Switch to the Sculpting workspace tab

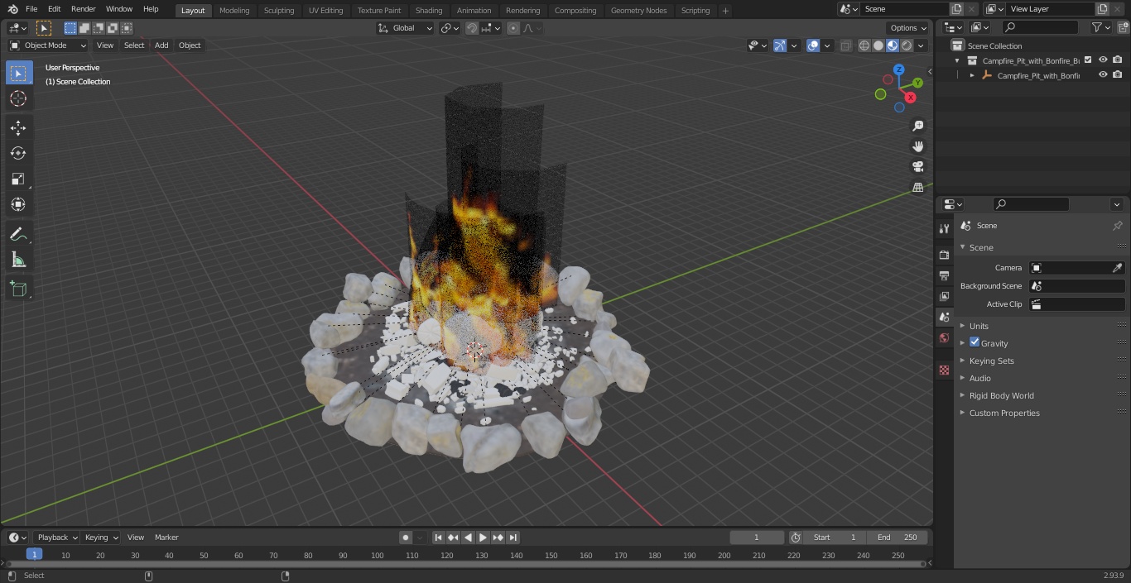coord(279,10)
